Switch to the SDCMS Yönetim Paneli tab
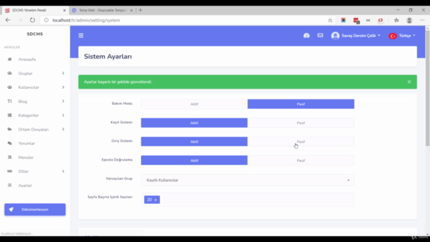Screen dimensions: 430x242 tap(35, 10)
